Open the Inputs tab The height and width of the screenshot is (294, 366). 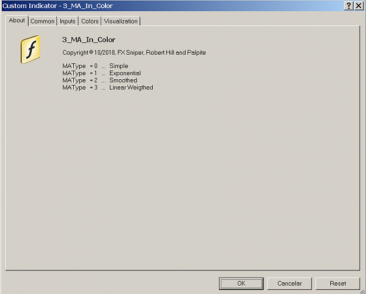67,21
